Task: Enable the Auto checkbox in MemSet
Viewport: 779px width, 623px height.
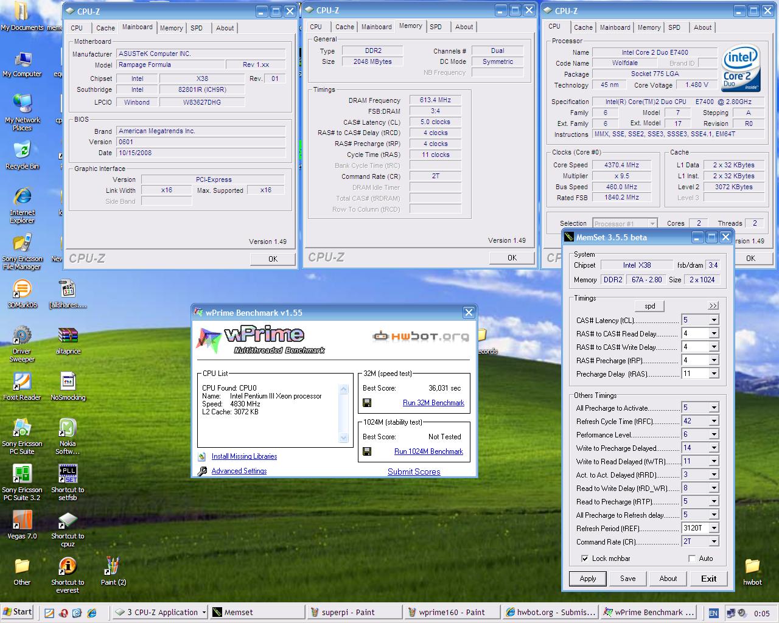Action: (x=692, y=559)
